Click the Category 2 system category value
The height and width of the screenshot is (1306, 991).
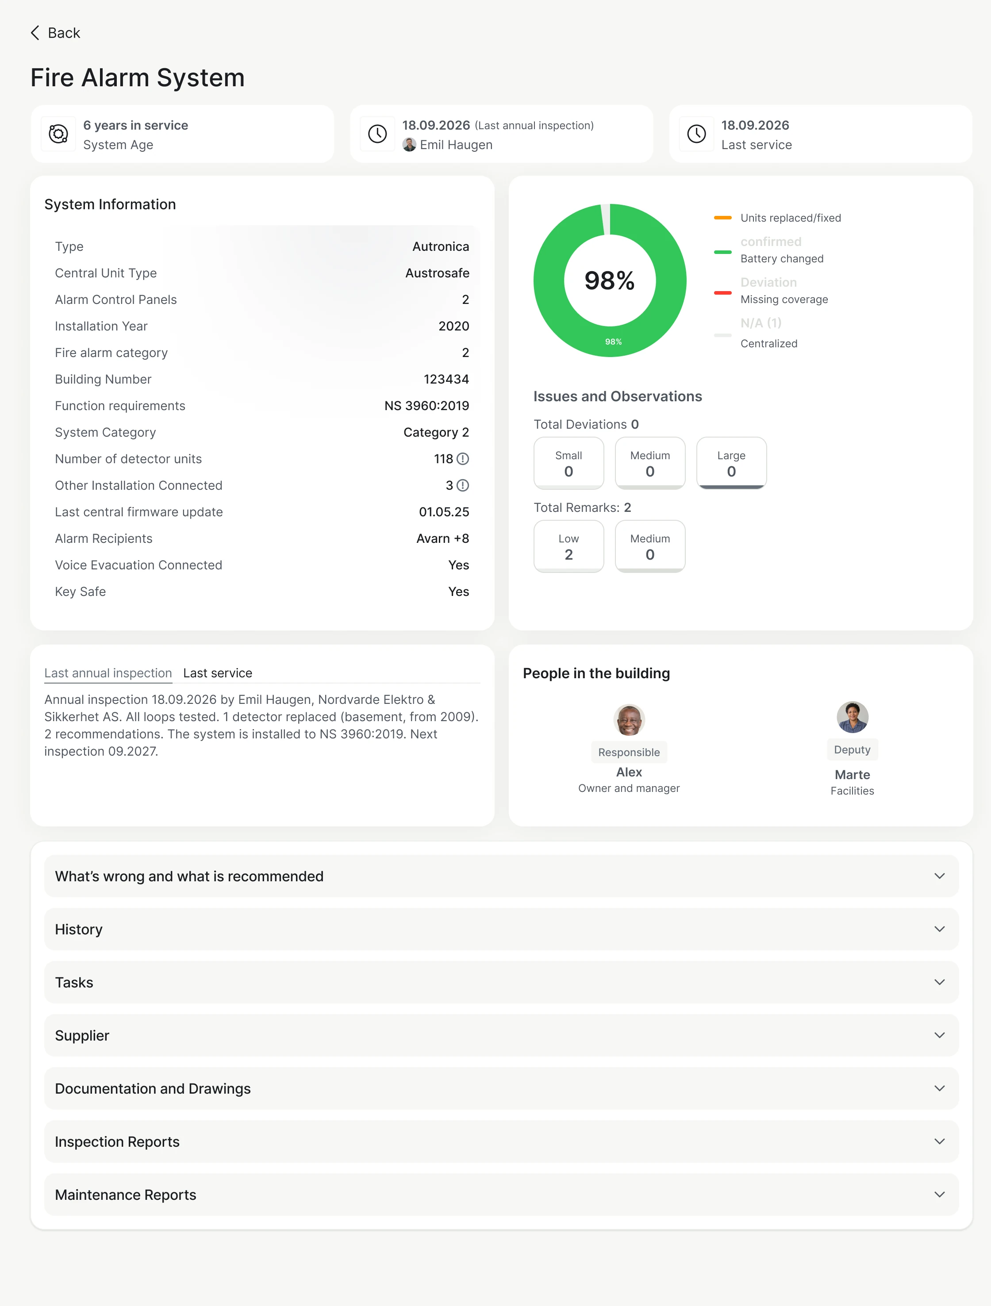coord(436,433)
